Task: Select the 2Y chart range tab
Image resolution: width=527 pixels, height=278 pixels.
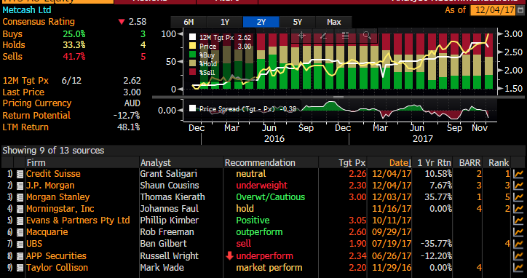Action: pyautogui.click(x=261, y=22)
